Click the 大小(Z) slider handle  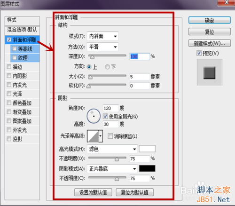(x=90, y=77)
